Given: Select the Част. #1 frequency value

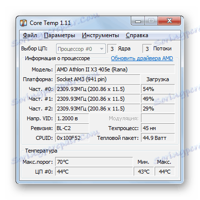Looking at the screenshot, I should 98,99.
